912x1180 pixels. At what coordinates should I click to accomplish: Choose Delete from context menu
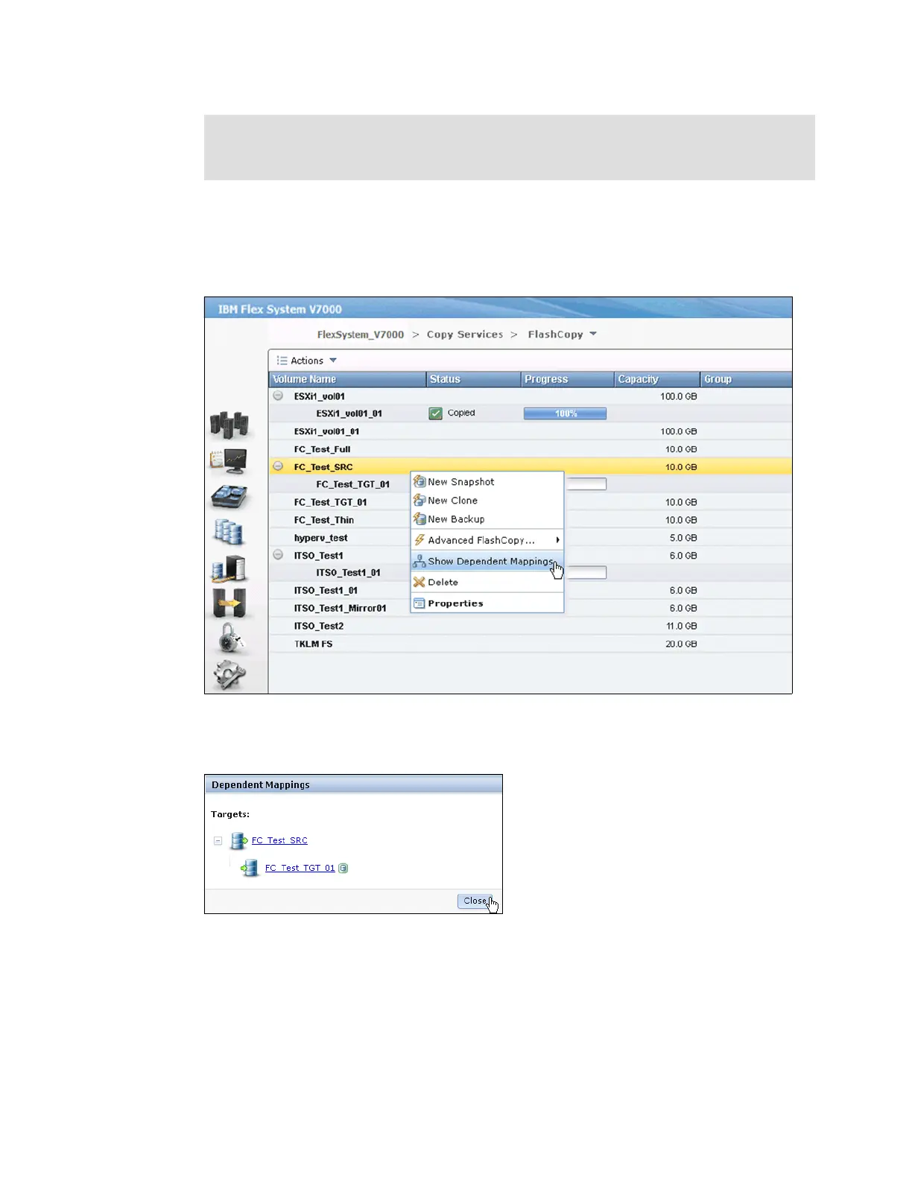[487, 583]
